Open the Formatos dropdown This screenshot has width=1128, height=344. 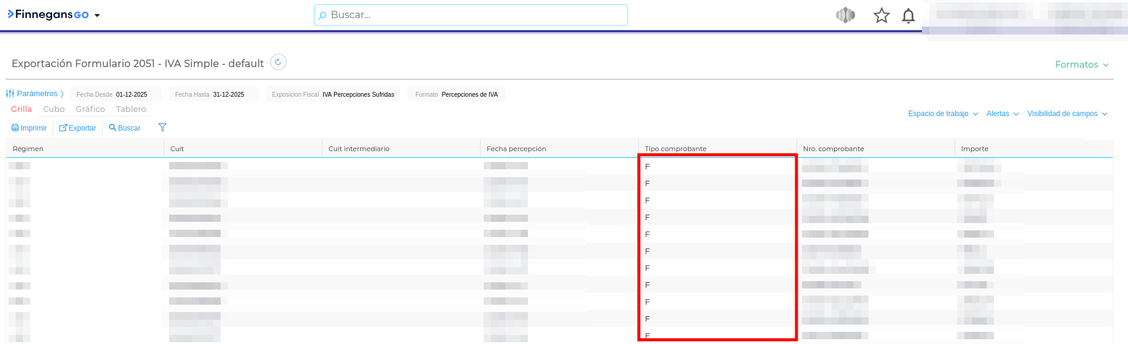coord(1081,65)
